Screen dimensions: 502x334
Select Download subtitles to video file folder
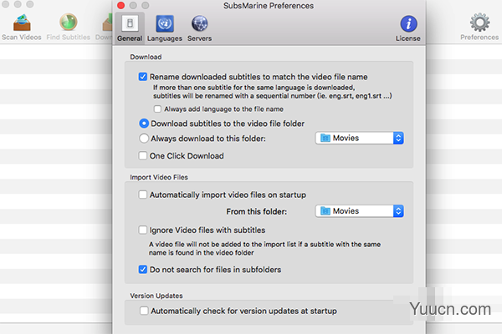coord(144,124)
